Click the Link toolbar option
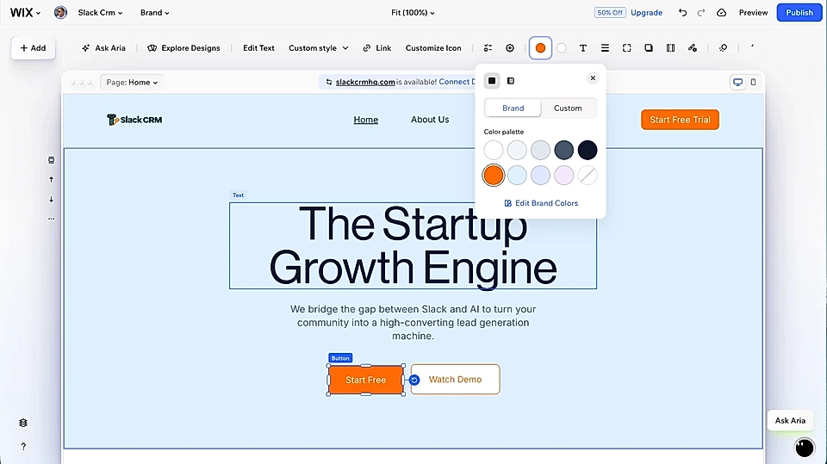Screen dimensions: 827x464 click(x=377, y=48)
